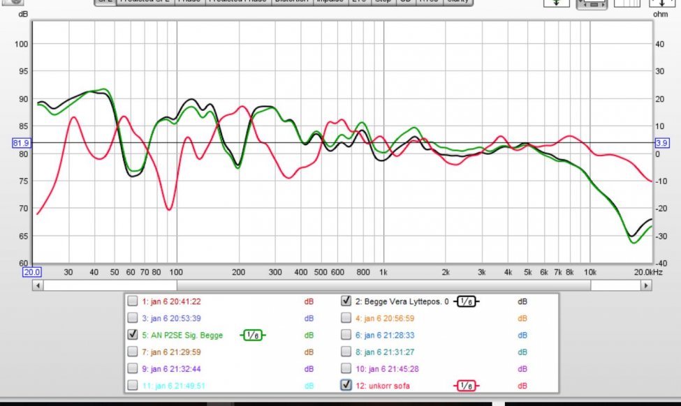Click the 100 label on the left dB axis
Viewport: 681px width, 406px height.
tap(21, 44)
